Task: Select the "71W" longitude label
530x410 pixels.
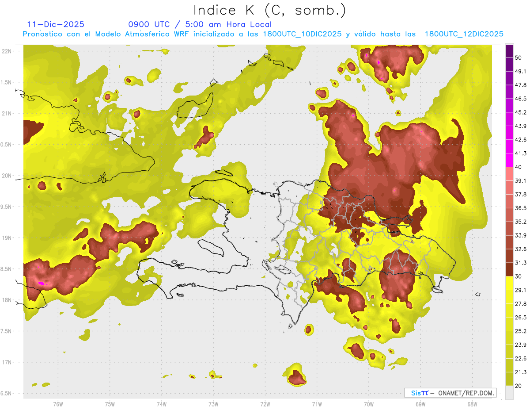Action: 317,404
